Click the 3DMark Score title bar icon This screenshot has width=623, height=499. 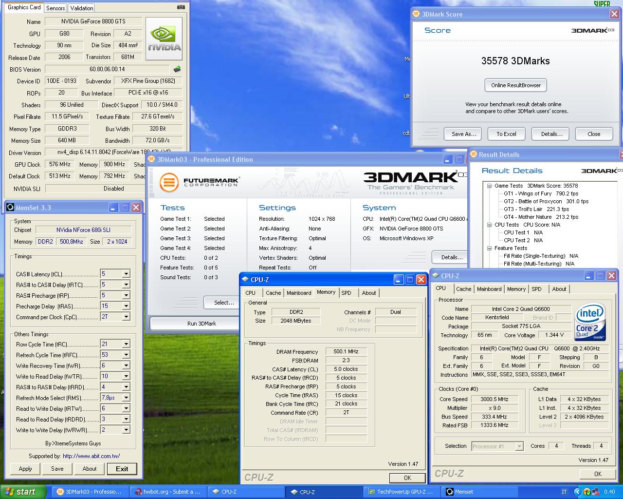click(x=416, y=14)
